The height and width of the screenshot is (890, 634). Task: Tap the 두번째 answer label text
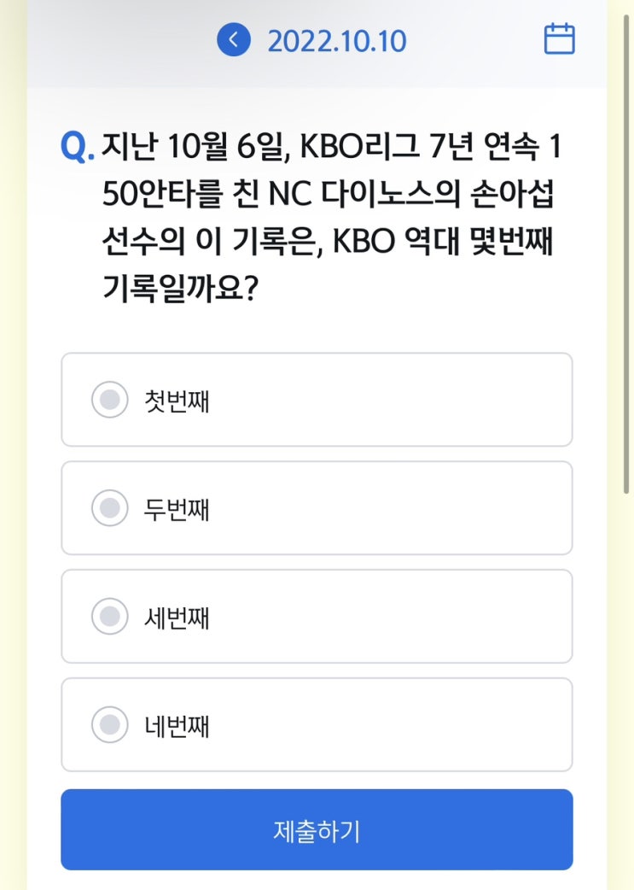(x=177, y=509)
